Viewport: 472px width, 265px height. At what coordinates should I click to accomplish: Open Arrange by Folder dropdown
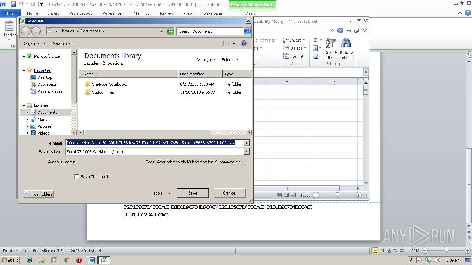click(230, 60)
